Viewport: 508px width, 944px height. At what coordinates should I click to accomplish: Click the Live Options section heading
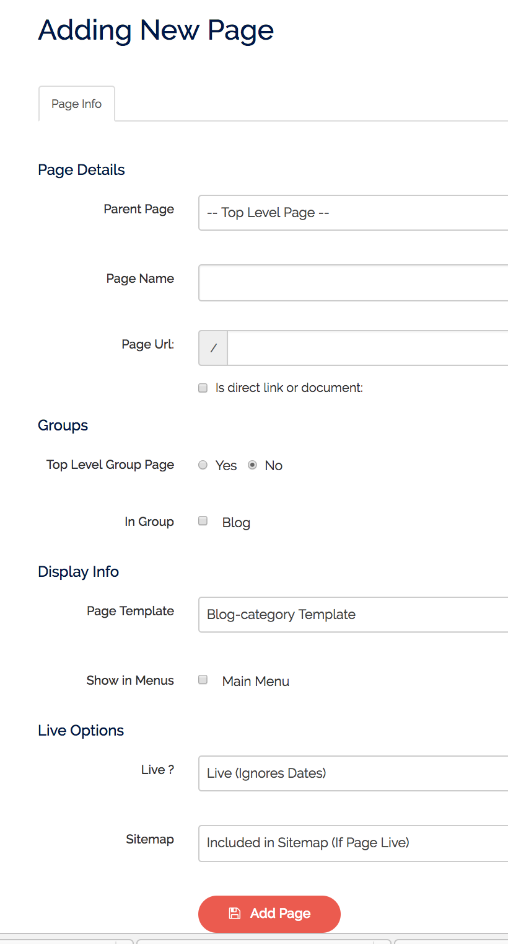pos(81,730)
